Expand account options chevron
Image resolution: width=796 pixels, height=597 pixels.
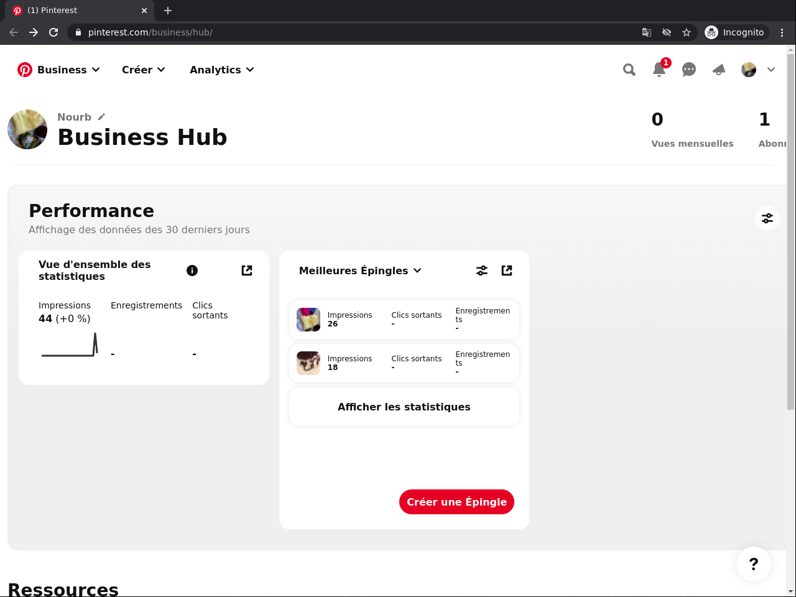[x=771, y=70]
